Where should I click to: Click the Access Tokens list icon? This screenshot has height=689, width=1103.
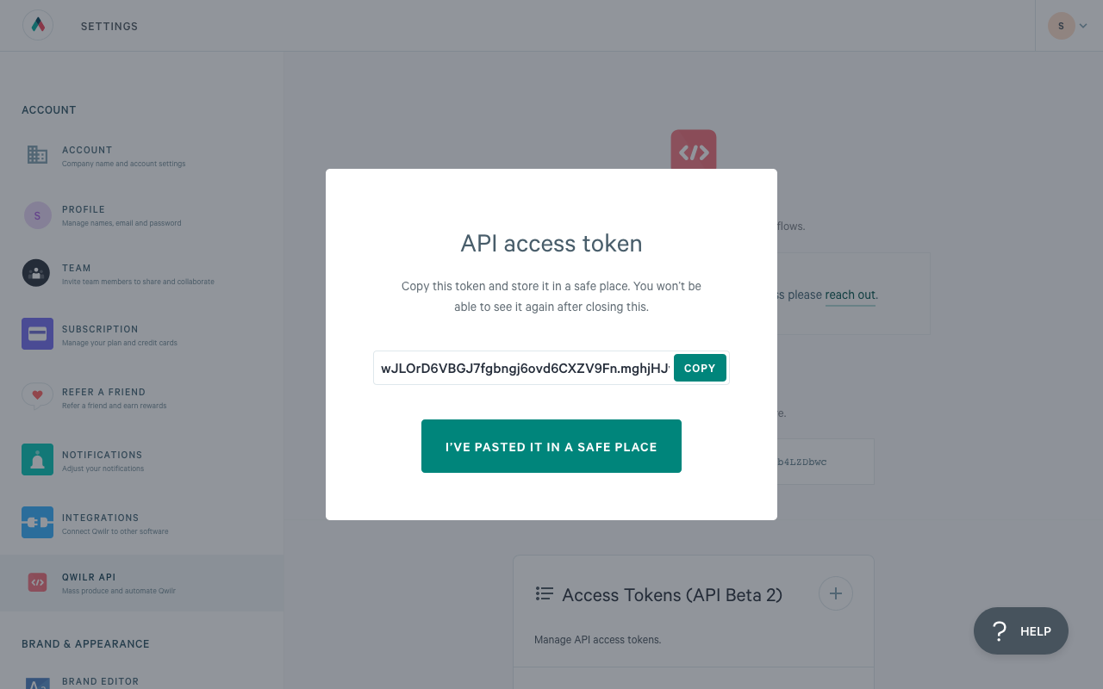tap(544, 593)
